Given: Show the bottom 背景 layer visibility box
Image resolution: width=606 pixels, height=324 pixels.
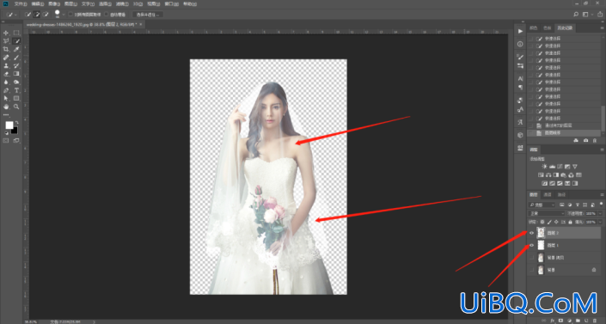Looking at the screenshot, I should pos(531,270).
